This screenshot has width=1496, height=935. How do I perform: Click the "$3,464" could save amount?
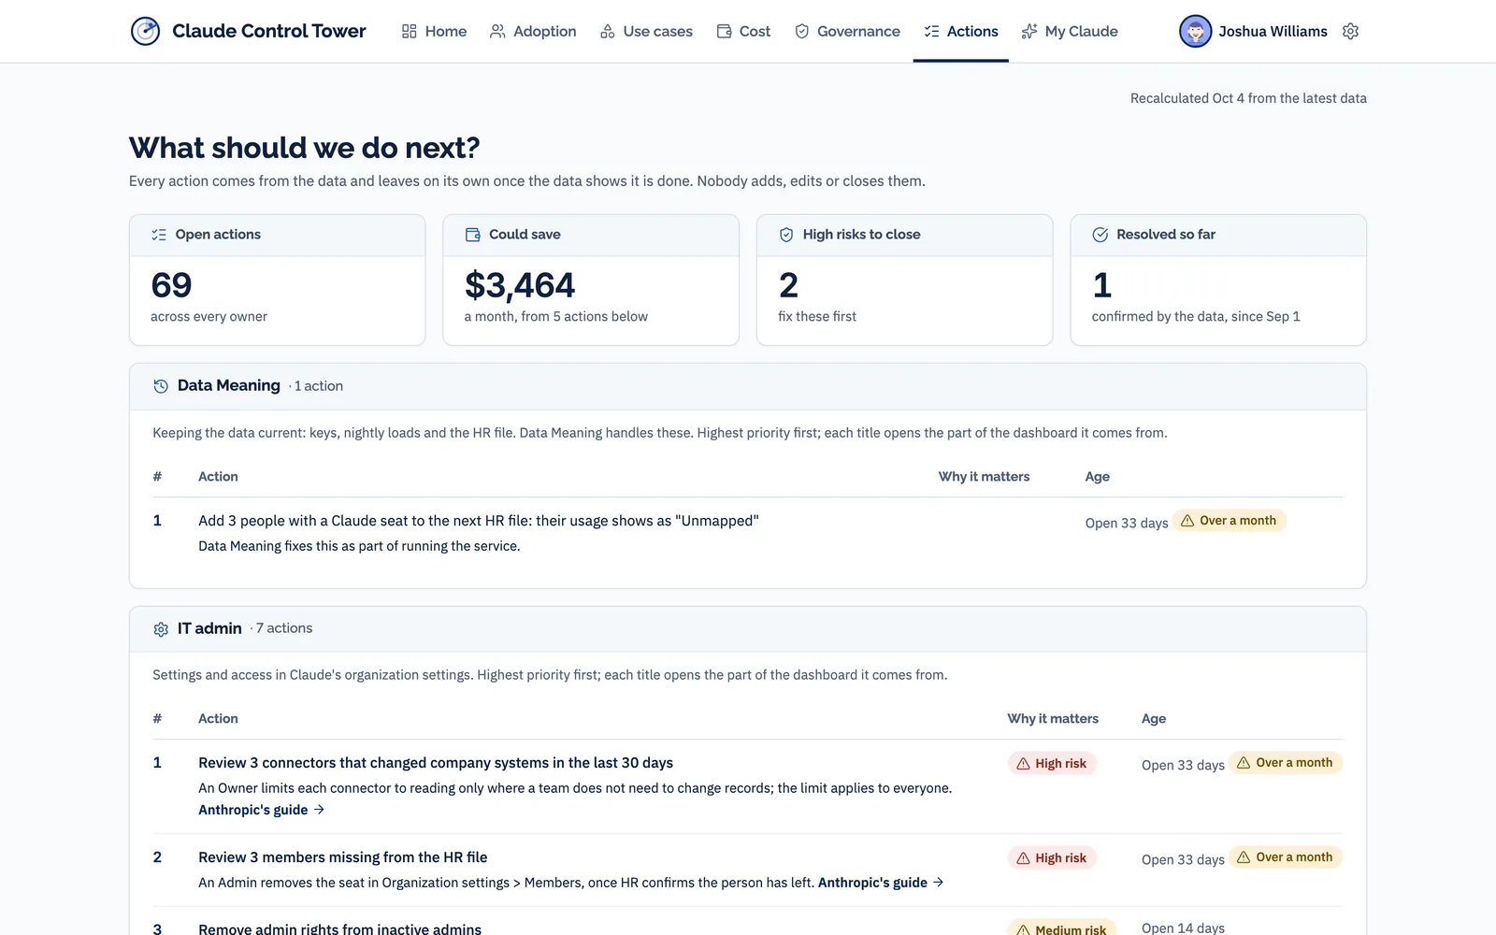(520, 285)
